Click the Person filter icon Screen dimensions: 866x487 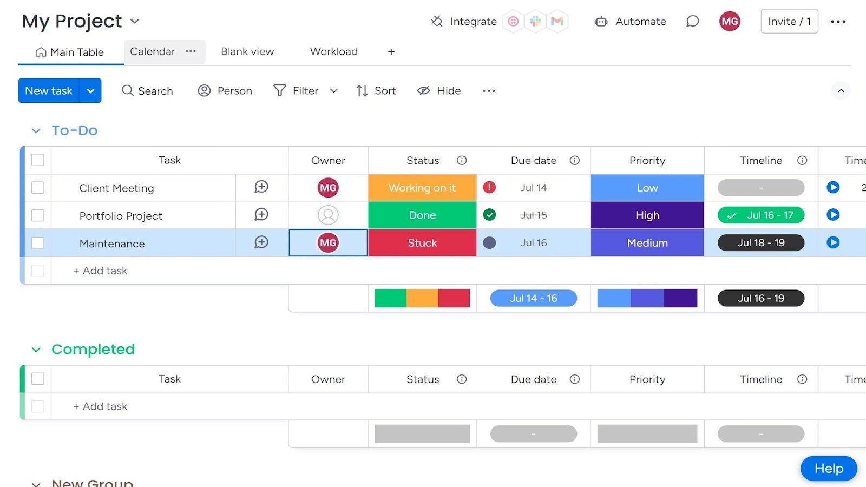(x=204, y=90)
